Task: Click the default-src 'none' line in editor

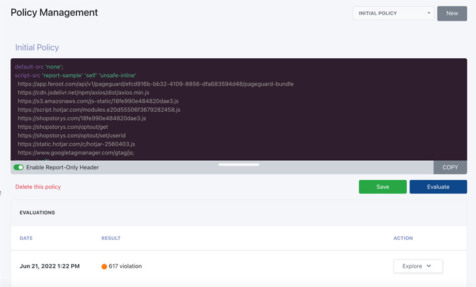Action: 39,67
